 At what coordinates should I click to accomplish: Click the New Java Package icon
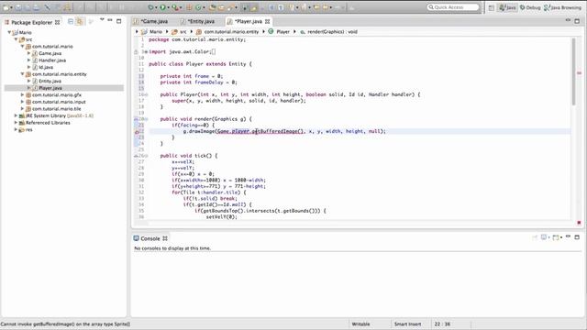coord(189,7)
